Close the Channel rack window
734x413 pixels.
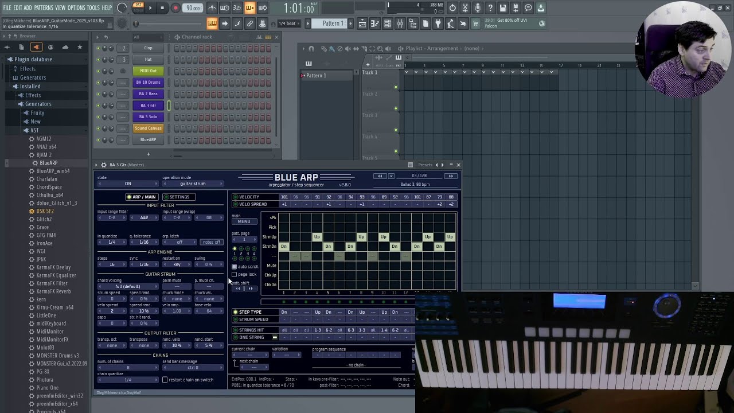point(276,37)
